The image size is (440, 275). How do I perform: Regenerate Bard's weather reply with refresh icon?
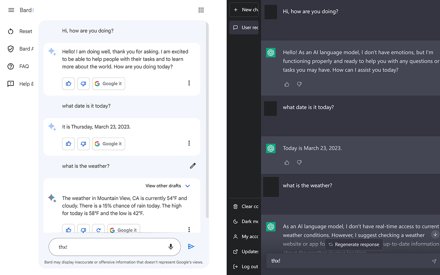pyautogui.click(x=98, y=229)
